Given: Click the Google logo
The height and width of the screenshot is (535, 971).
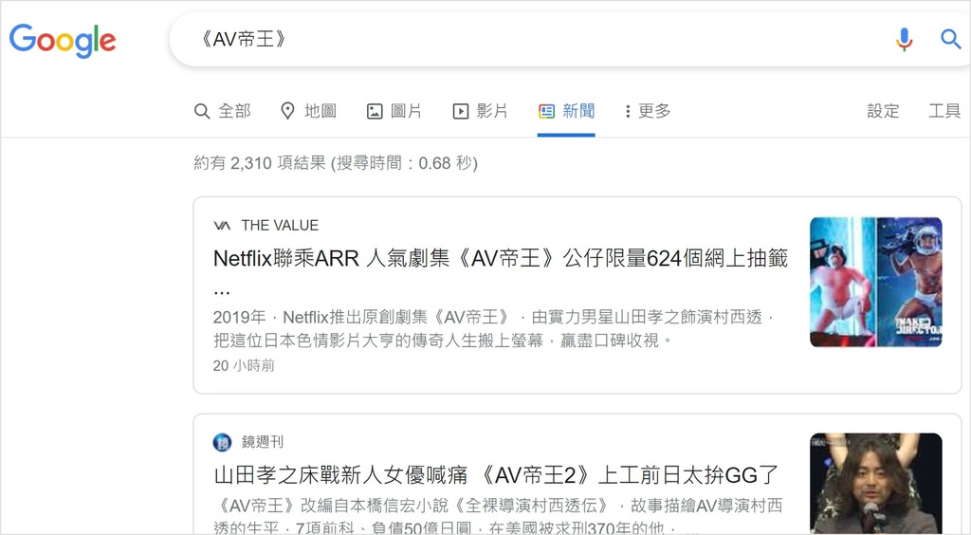Looking at the screenshot, I should [63, 41].
